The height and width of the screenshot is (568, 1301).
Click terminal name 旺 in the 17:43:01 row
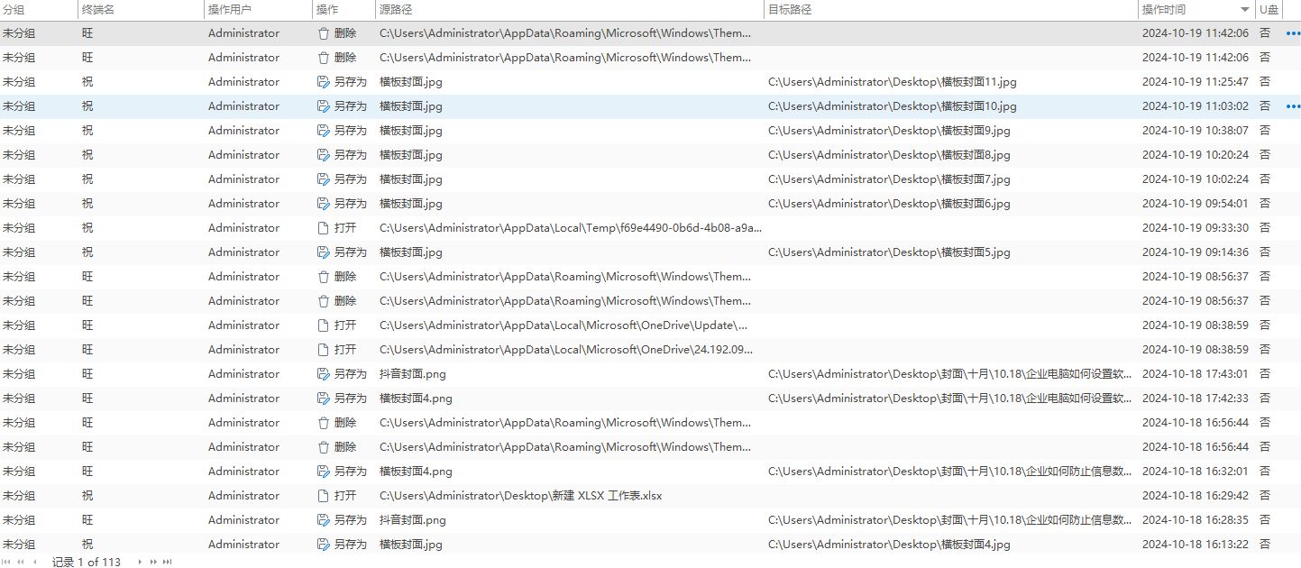[87, 374]
